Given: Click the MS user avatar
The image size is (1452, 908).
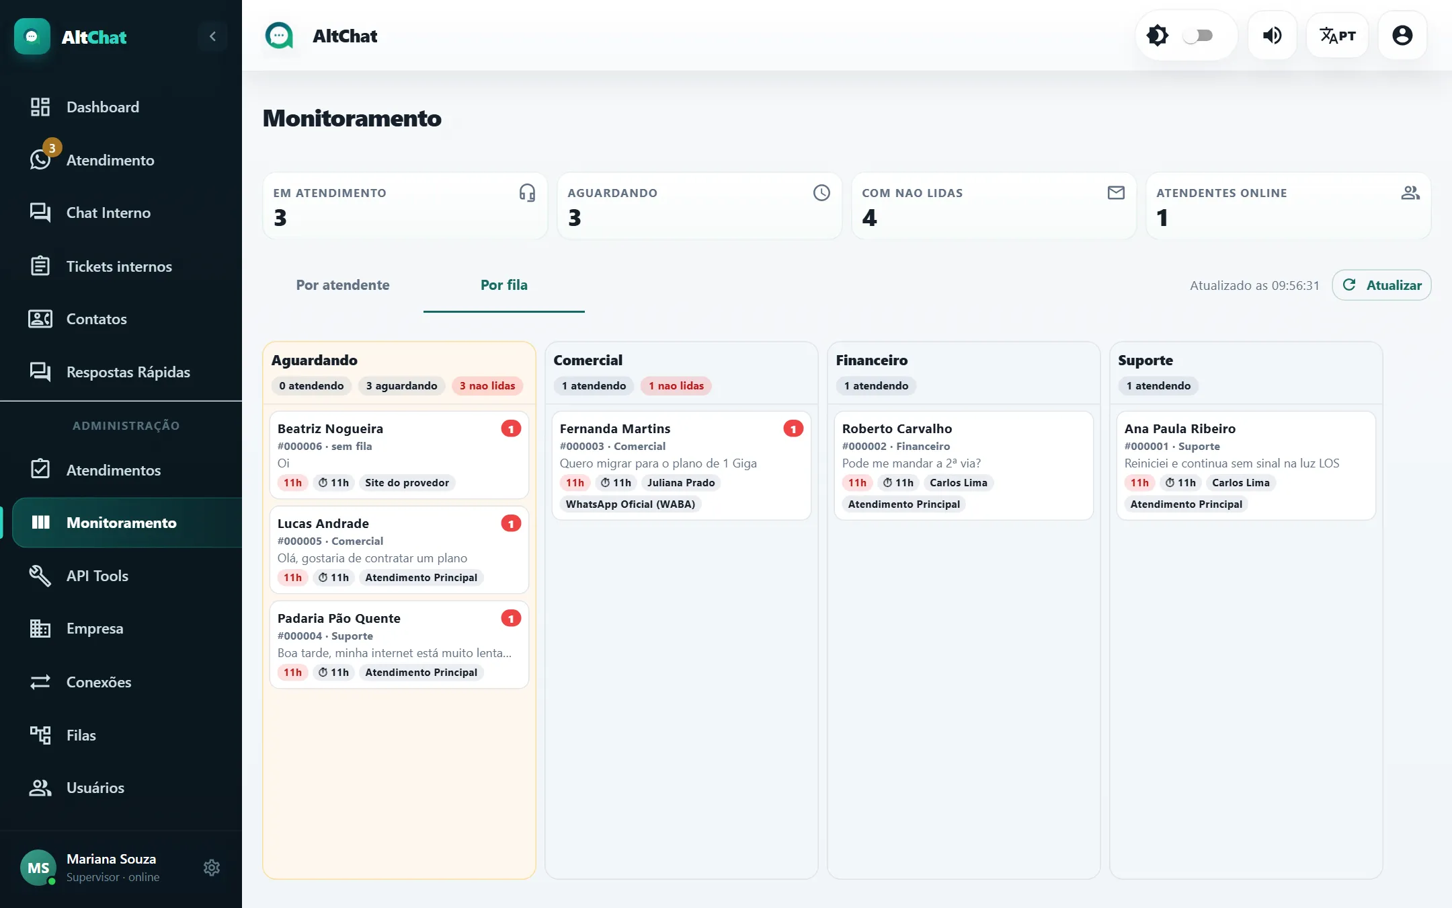Looking at the screenshot, I should tap(38, 868).
